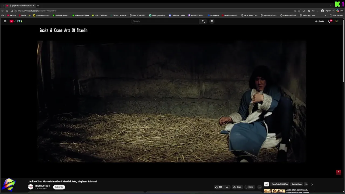Screen dimensions: 345x194
Task: Open browser downloads icon
Action: 318,11
